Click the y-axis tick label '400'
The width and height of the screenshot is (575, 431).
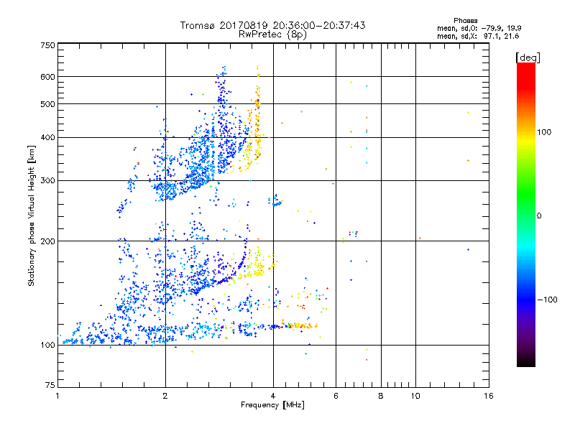47,137
